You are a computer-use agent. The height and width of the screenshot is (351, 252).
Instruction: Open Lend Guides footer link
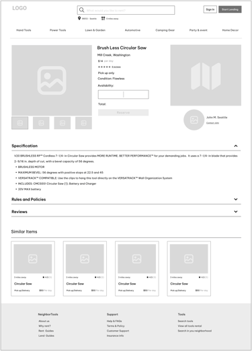point(46,336)
